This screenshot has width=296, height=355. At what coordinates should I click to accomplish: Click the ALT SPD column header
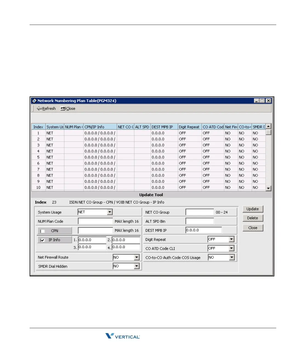click(x=142, y=127)
